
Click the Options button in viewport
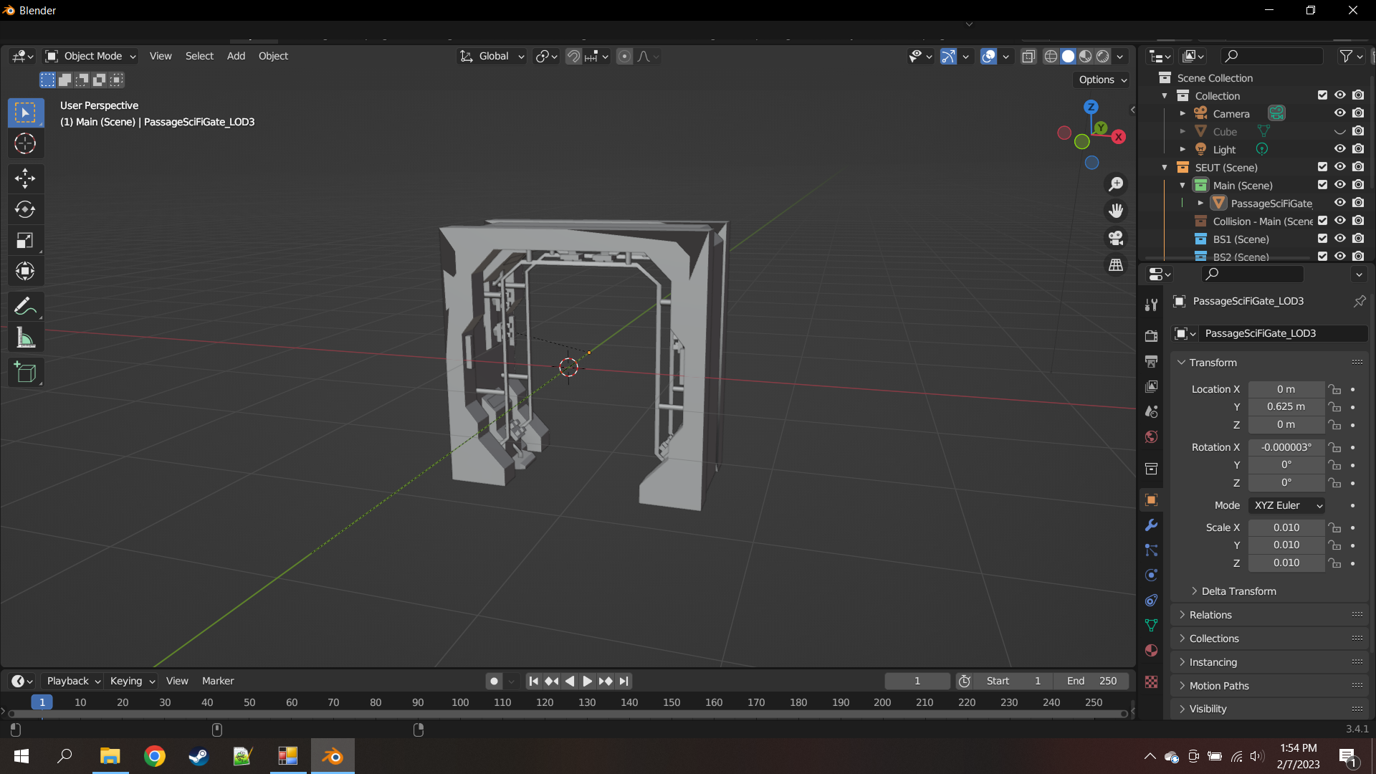pos(1102,80)
